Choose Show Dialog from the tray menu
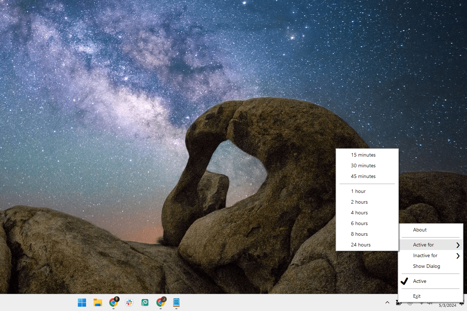The width and height of the screenshot is (467, 311). coord(426,266)
